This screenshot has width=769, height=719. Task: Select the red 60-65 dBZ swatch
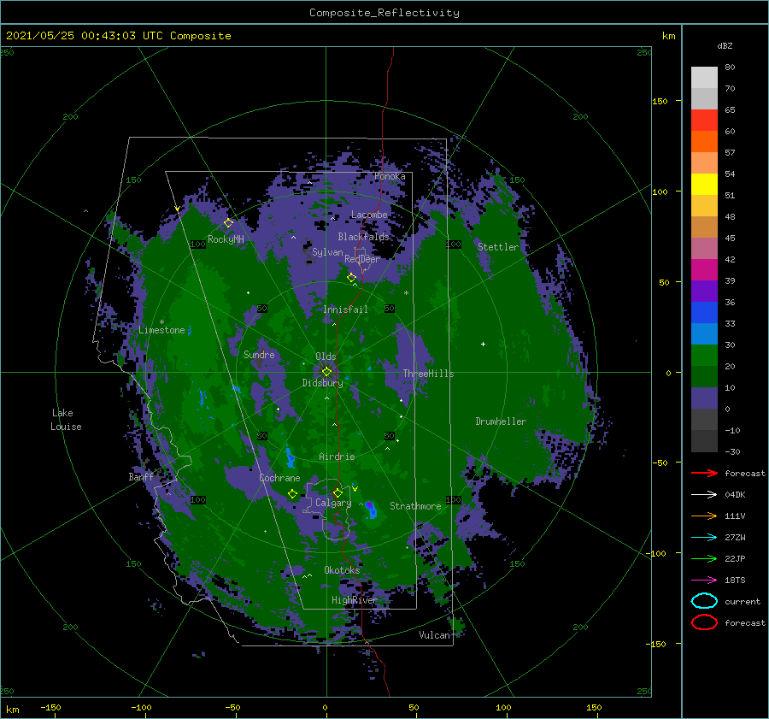click(704, 121)
